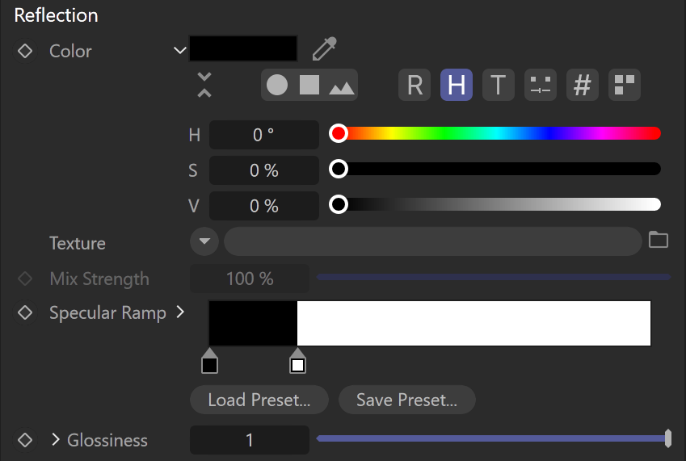Click the reflection color swatch

click(243, 48)
